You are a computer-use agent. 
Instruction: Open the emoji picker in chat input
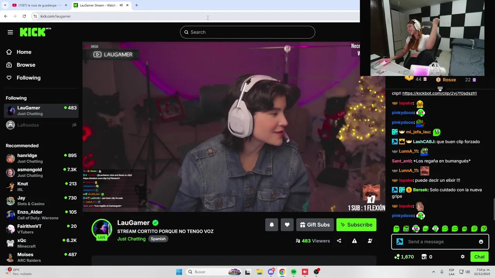coord(481,242)
